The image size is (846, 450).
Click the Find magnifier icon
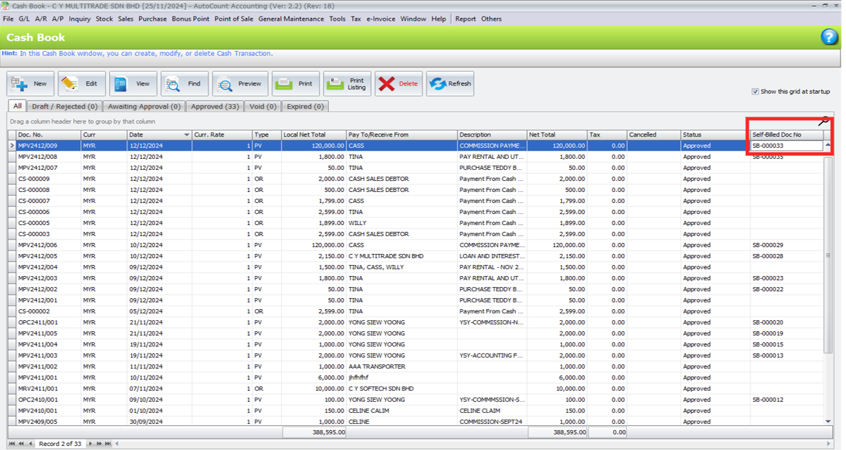click(x=173, y=84)
